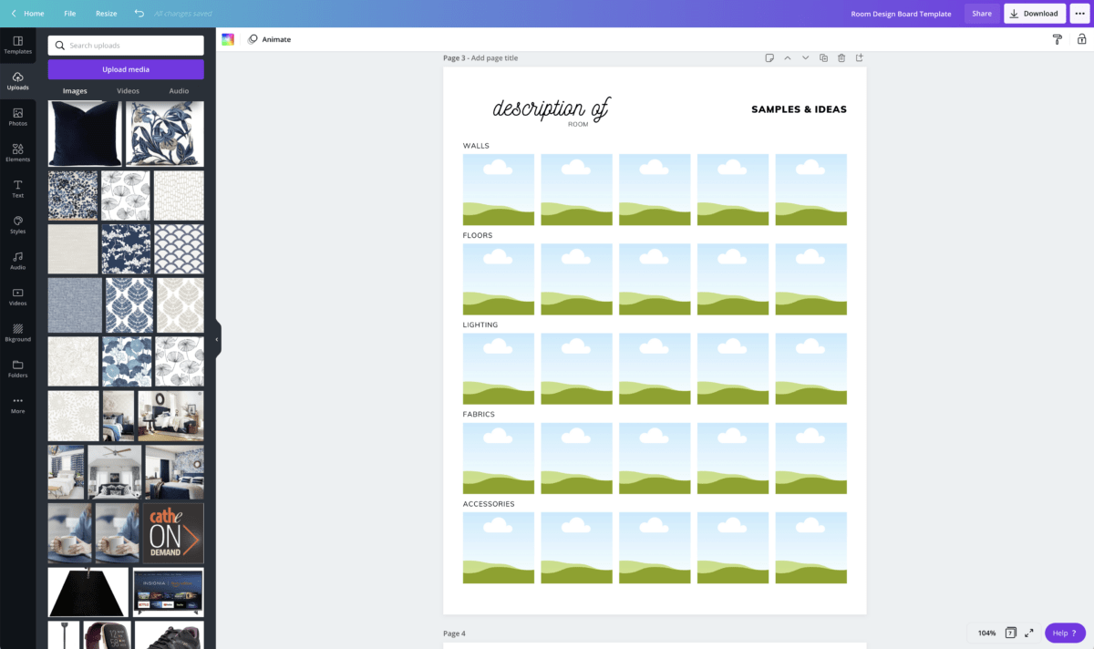This screenshot has height=649, width=1094.
Task: Click the Background sidebar icon
Action: pyautogui.click(x=17, y=333)
